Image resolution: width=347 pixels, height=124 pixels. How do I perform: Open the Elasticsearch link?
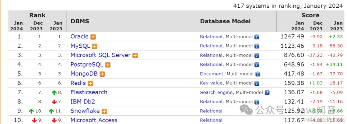click(89, 92)
